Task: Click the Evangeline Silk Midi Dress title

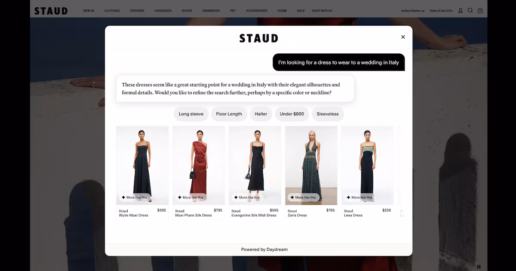Action: point(254,216)
